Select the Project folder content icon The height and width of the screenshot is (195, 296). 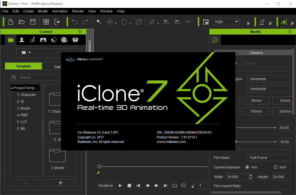click(11, 40)
